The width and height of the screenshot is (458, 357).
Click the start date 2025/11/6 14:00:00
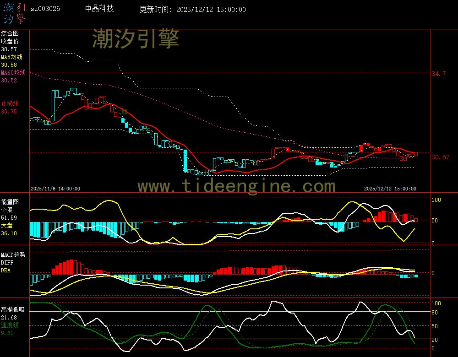coord(55,189)
